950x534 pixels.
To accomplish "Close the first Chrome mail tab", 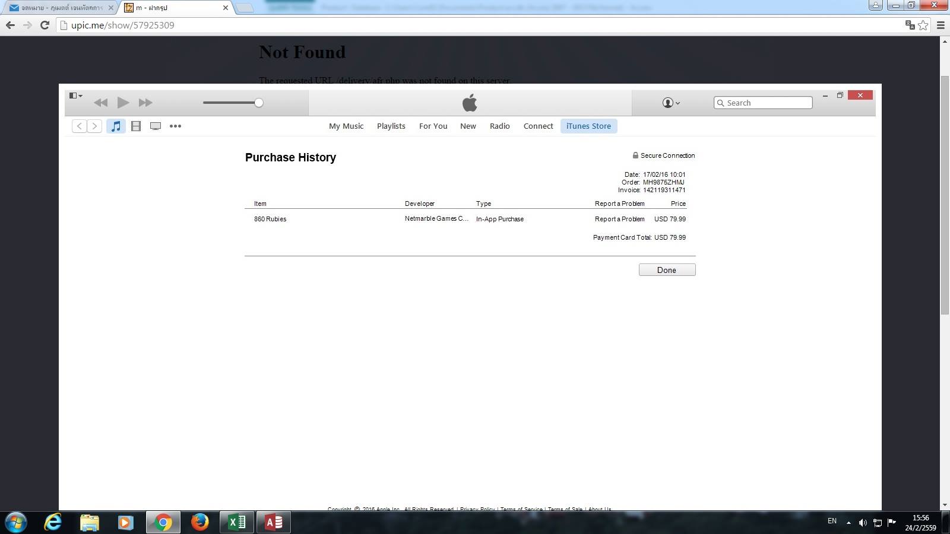I will click(111, 8).
